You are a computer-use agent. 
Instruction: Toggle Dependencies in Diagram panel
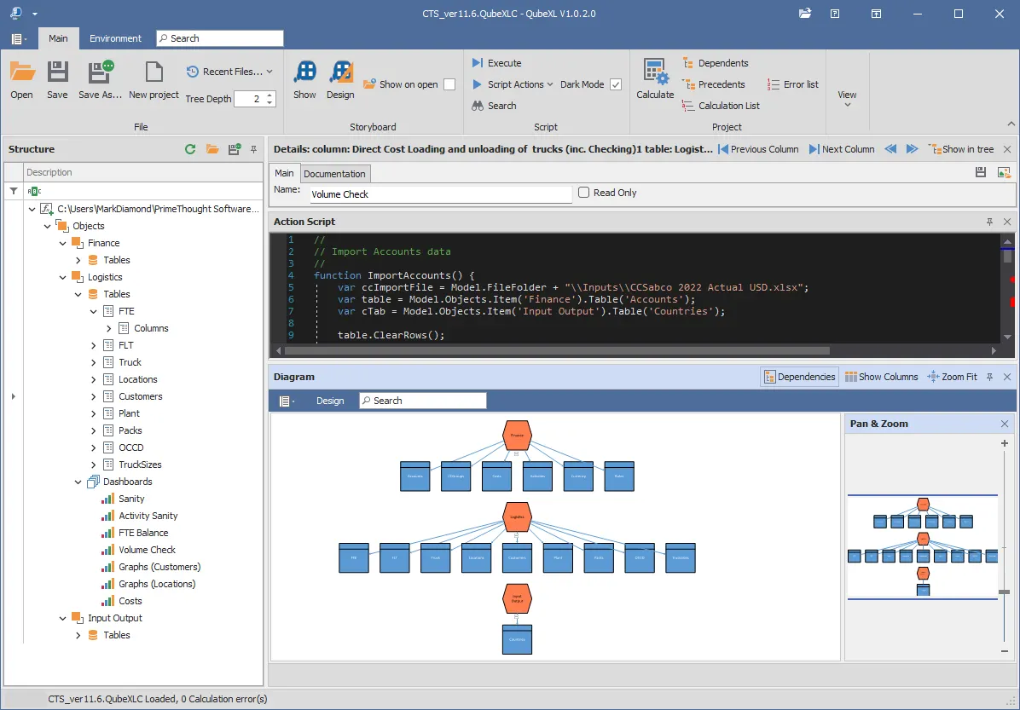click(799, 377)
